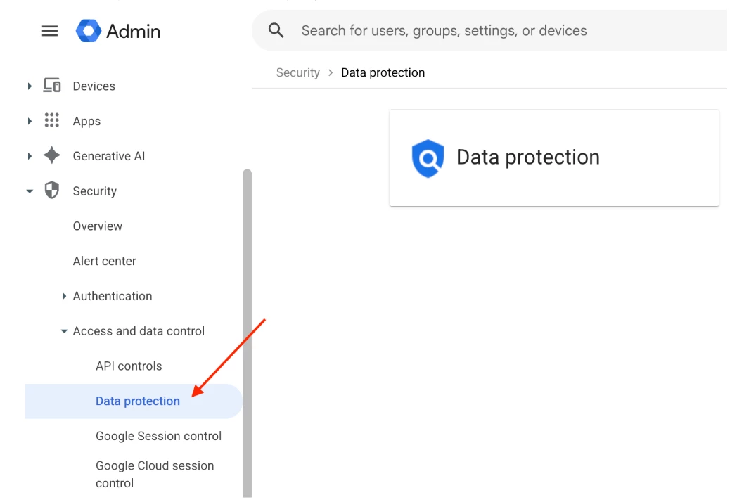The width and height of the screenshot is (737, 502).
Task: Select API controls in sidebar
Action: click(x=129, y=366)
